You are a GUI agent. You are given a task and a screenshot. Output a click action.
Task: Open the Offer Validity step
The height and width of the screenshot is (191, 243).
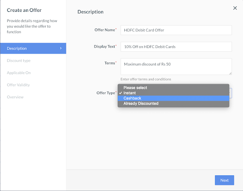(19, 85)
